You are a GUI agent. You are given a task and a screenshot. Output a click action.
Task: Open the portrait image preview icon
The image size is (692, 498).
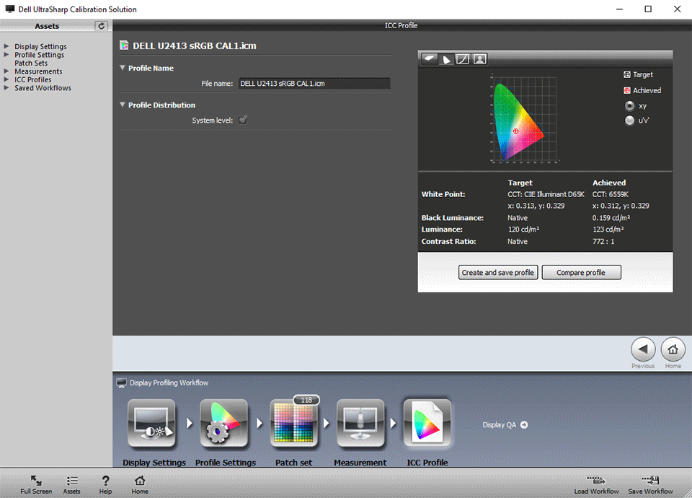click(480, 58)
